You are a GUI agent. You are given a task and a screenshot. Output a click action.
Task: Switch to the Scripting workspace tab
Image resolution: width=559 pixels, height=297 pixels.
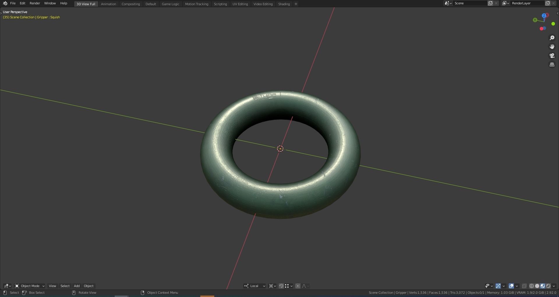pos(220,4)
